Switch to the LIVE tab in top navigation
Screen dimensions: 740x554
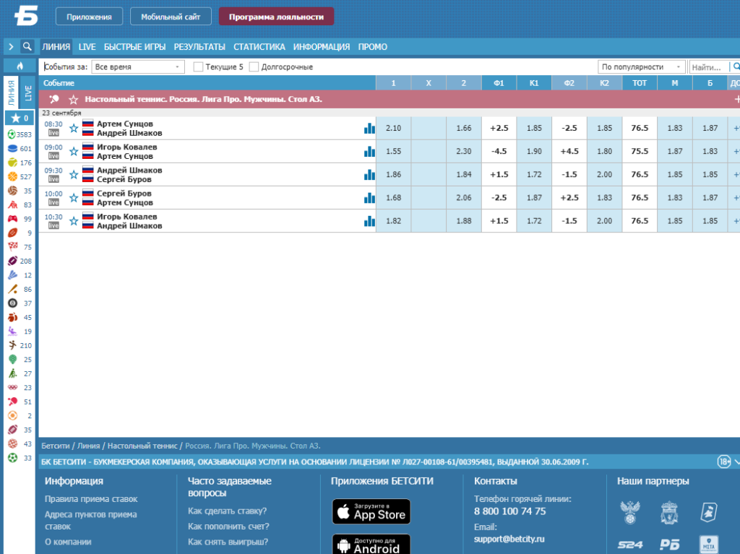[x=87, y=47]
